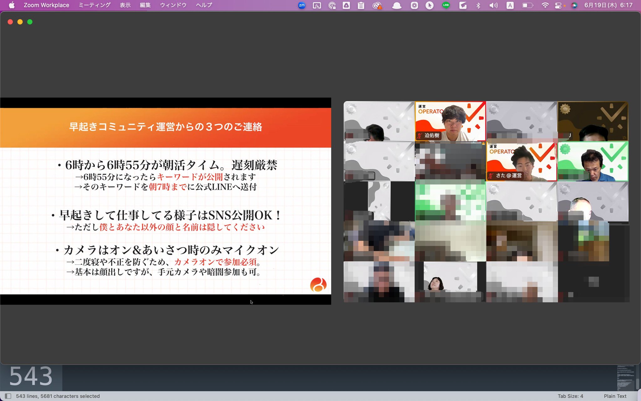This screenshot has height=401, width=641.
Task: Open the ミーティング menu
Action: tap(94, 5)
